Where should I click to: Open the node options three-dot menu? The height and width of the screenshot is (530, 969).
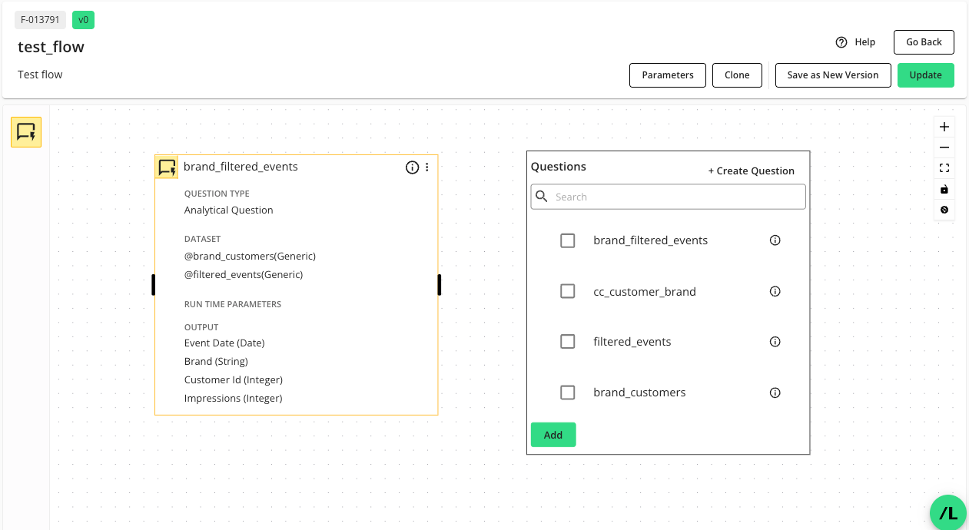point(427,167)
